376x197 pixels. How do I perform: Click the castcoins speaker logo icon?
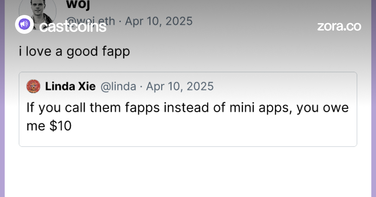24,24
